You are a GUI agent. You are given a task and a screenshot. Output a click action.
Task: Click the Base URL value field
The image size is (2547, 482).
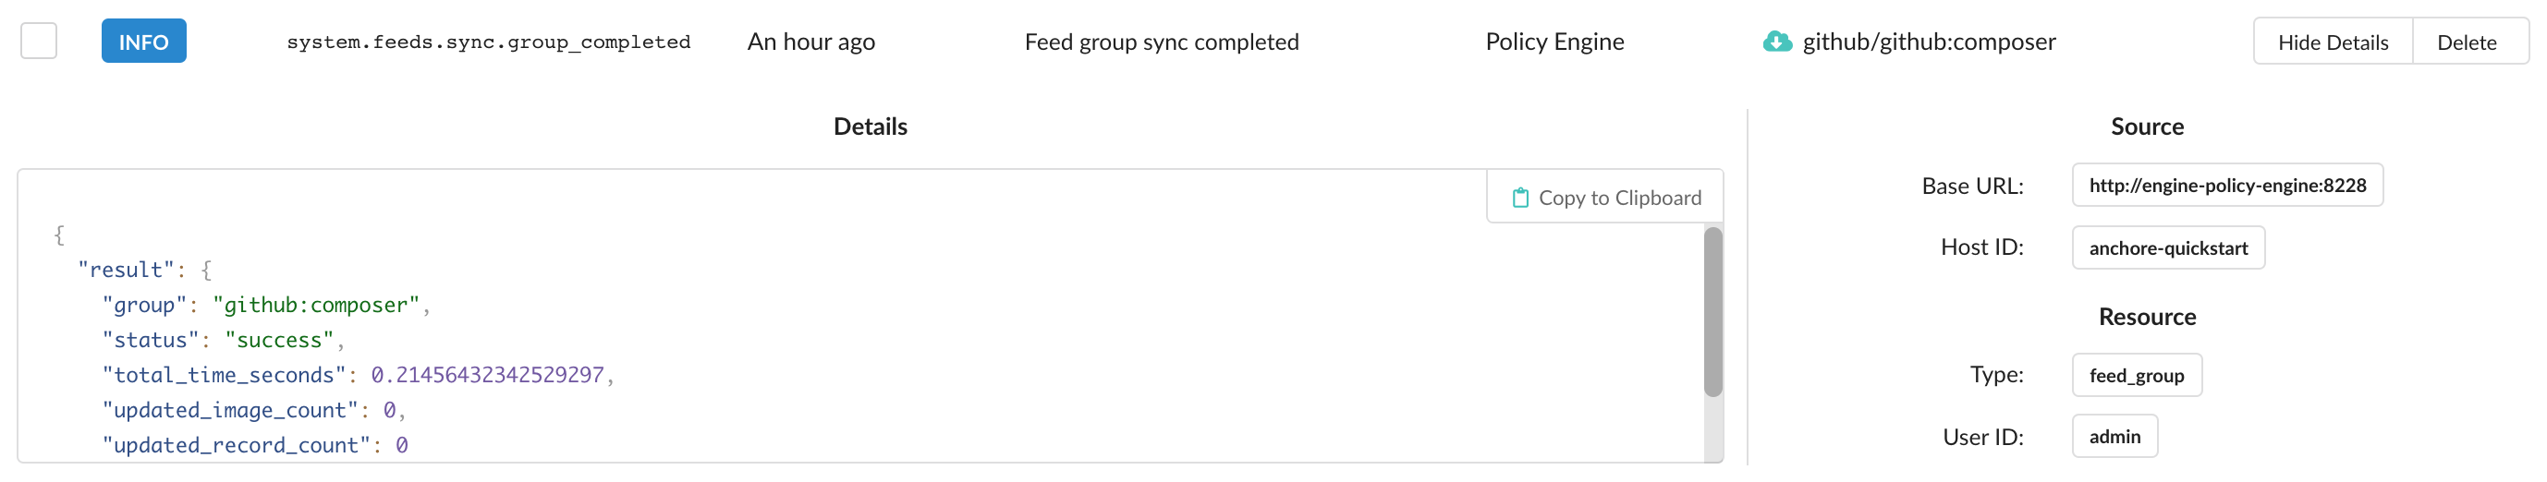pyautogui.click(x=2226, y=186)
